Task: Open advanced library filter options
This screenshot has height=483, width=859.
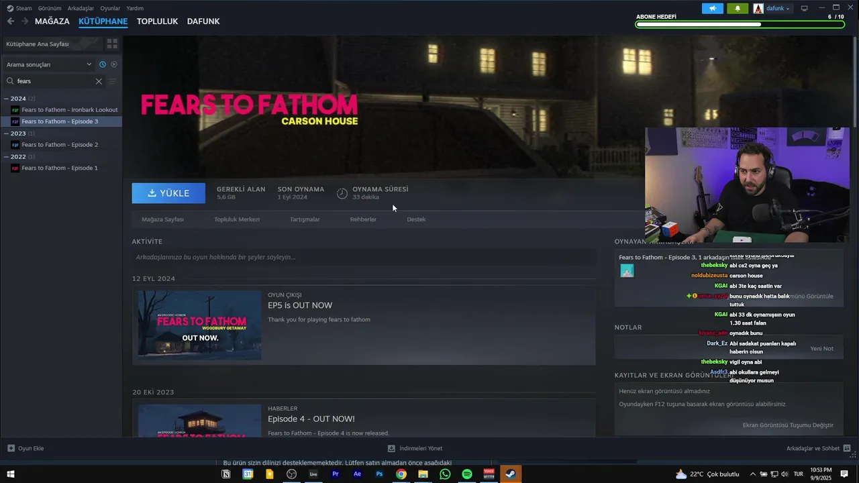Action: pyautogui.click(x=113, y=81)
